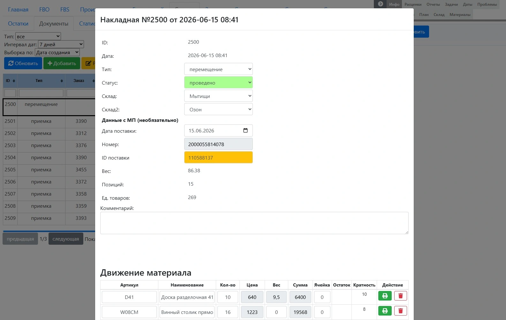The image size is (506, 320).
Task: Open the Склад2 dropdown showing Озон
Action: click(218, 109)
